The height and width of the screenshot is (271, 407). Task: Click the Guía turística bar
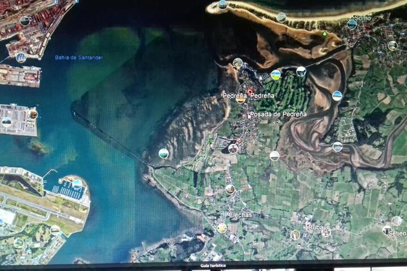pos(213,265)
